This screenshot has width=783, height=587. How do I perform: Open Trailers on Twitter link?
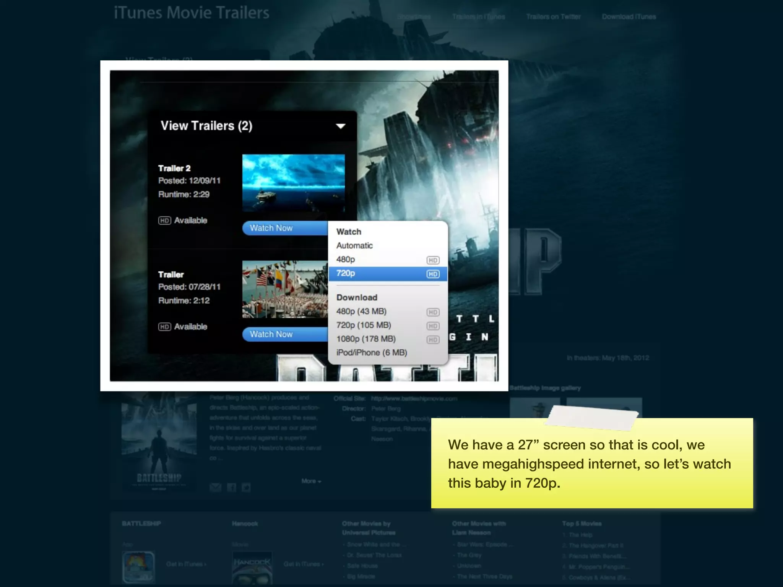coord(553,17)
